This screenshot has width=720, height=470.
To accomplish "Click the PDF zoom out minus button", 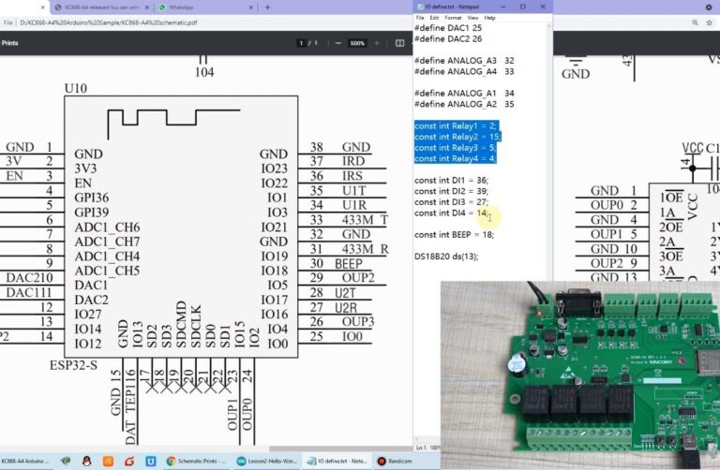I will coord(338,43).
